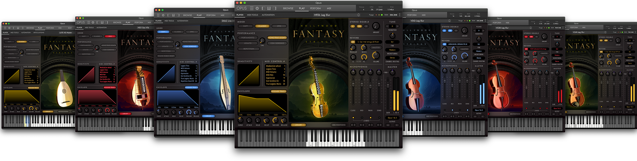Click Library button in HG1 Sus Vib window

[125, 114]
